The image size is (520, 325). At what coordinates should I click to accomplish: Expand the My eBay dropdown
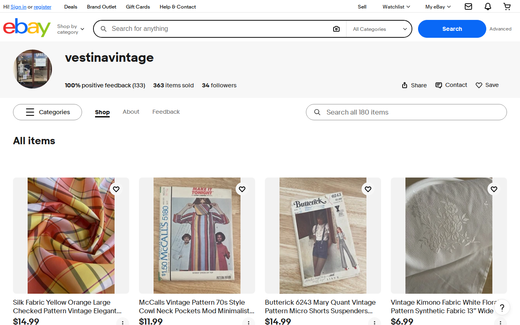(x=438, y=6)
